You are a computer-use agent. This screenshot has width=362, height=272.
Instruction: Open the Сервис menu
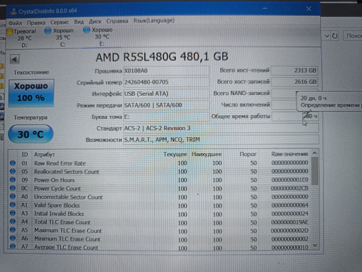click(x=60, y=22)
